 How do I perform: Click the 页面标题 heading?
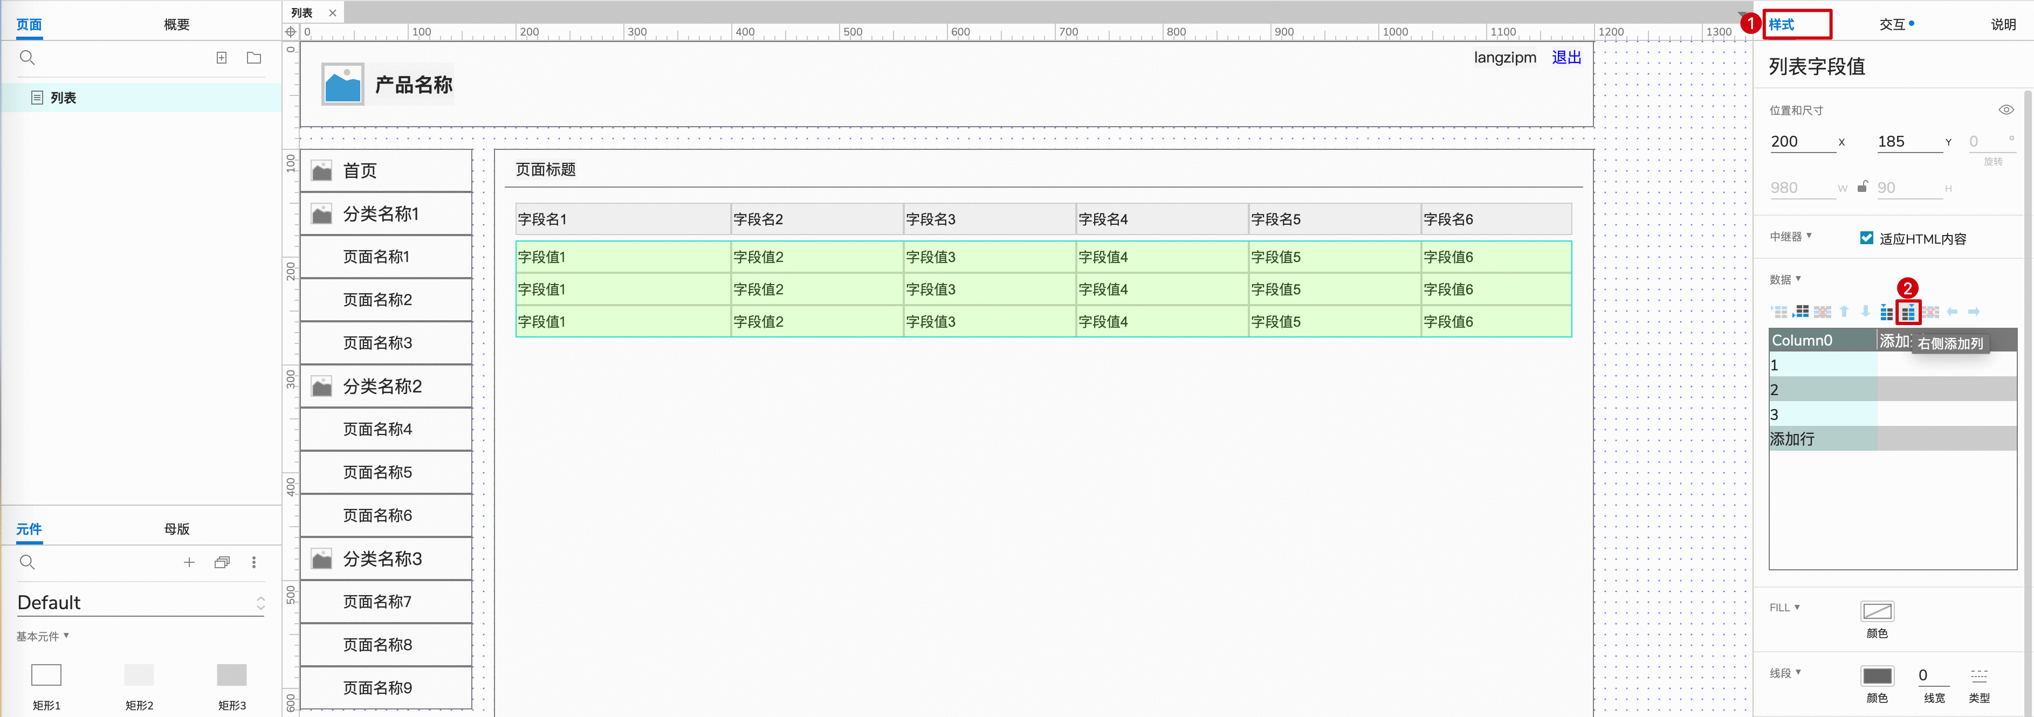point(545,169)
